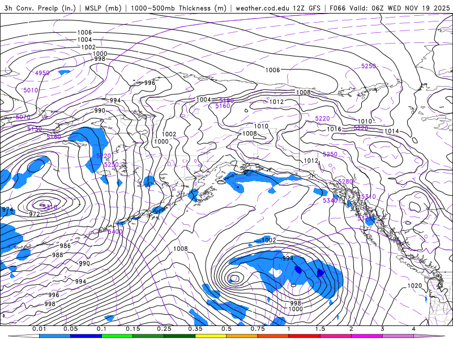Click the '4' legend value
The height and width of the screenshot is (339, 453).
pyautogui.click(x=414, y=329)
